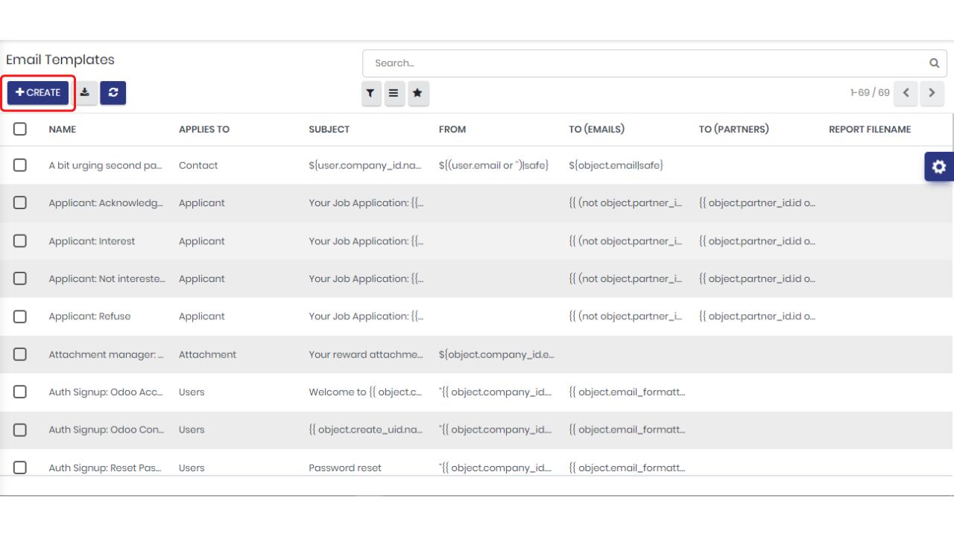Check the 'Applicant: Acknowledg...' row checkbox

[20, 202]
